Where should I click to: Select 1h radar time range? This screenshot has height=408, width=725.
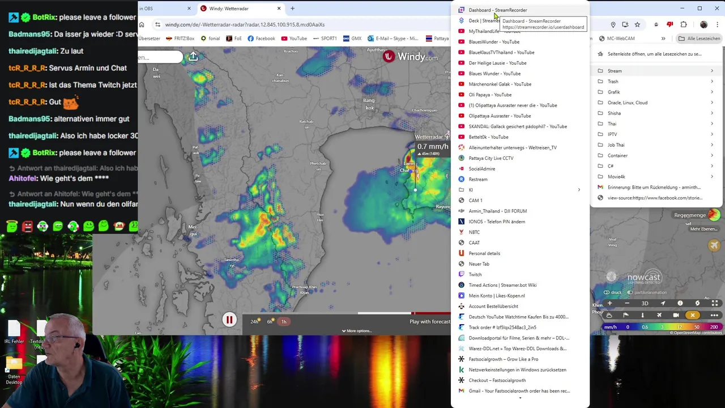click(x=284, y=321)
